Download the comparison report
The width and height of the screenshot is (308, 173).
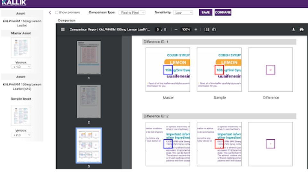294,29
